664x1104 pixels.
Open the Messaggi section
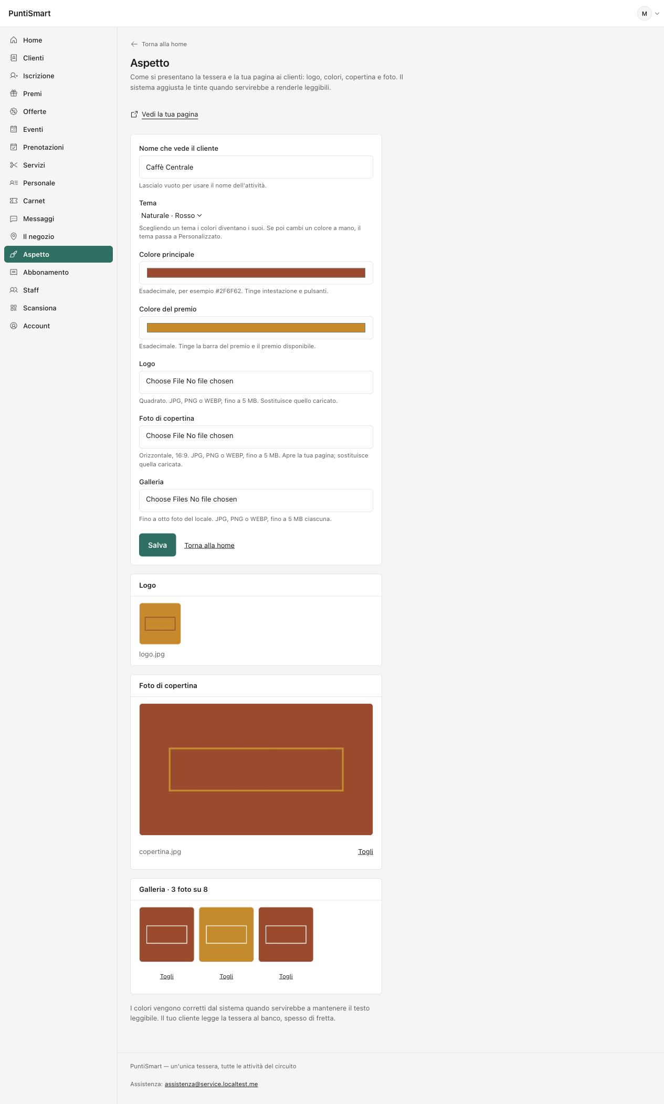pyautogui.click(x=58, y=218)
